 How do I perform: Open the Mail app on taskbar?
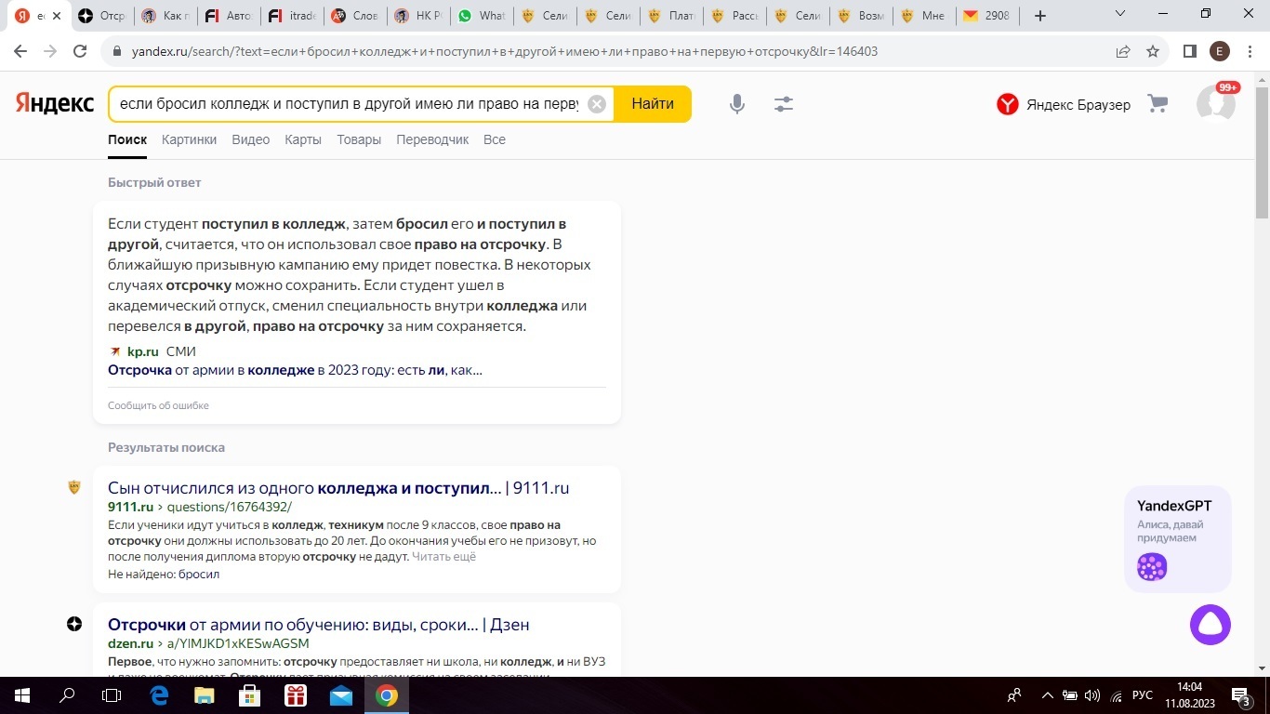(x=341, y=695)
